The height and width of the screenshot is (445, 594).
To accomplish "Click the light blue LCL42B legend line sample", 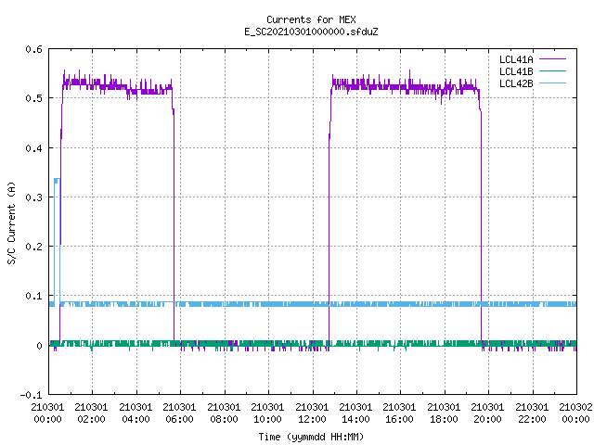I will pyautogui.click(x=552, y=83).
